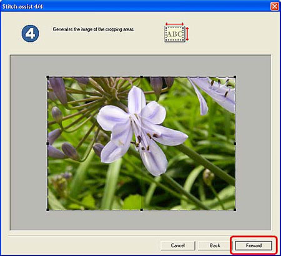The image size is (281, 256).
Task: Click the gray area below the photo
Action: click(x=140, y=220)
